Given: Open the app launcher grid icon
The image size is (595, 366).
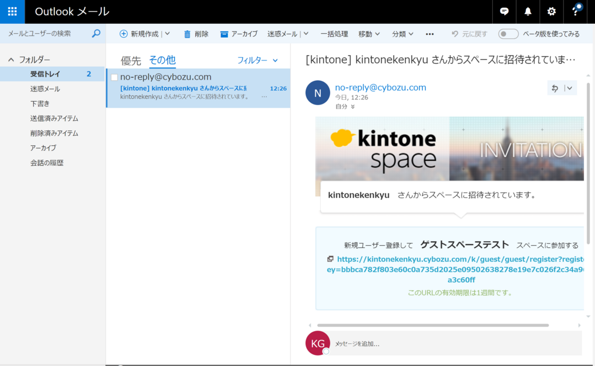Looking at the screenshot, I should [x=12, y=12].
